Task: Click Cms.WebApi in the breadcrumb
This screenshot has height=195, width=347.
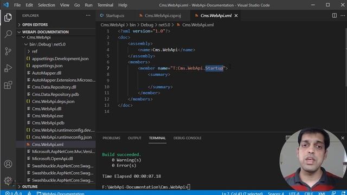Action: tap(112, 25)
